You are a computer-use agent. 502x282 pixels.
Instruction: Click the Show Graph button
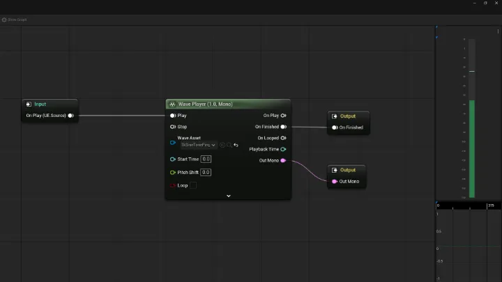click(15, 19)
